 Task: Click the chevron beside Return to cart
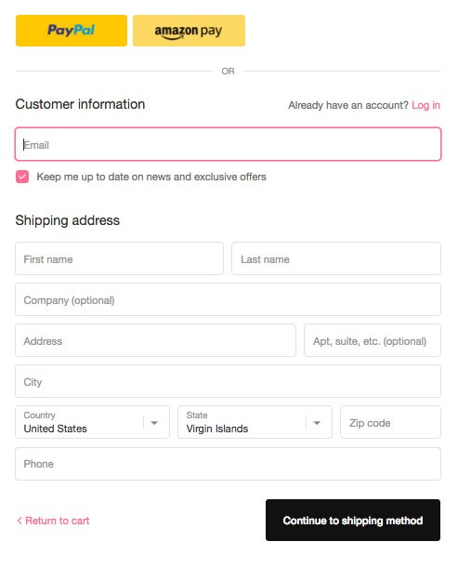[x=20, y=521]
